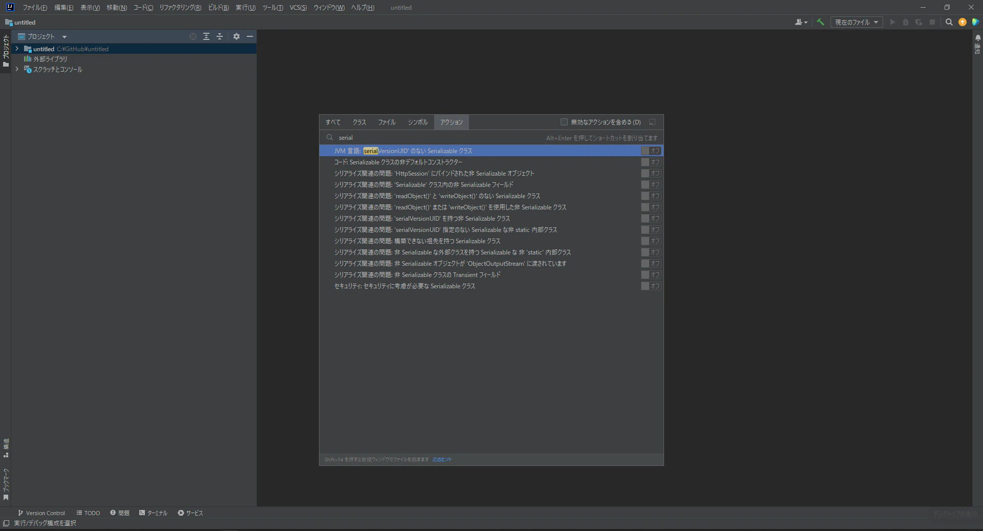Viewport: 983px width, 531px height.
Task: Expand the untitled project tree node
Action: coord(17,49)
